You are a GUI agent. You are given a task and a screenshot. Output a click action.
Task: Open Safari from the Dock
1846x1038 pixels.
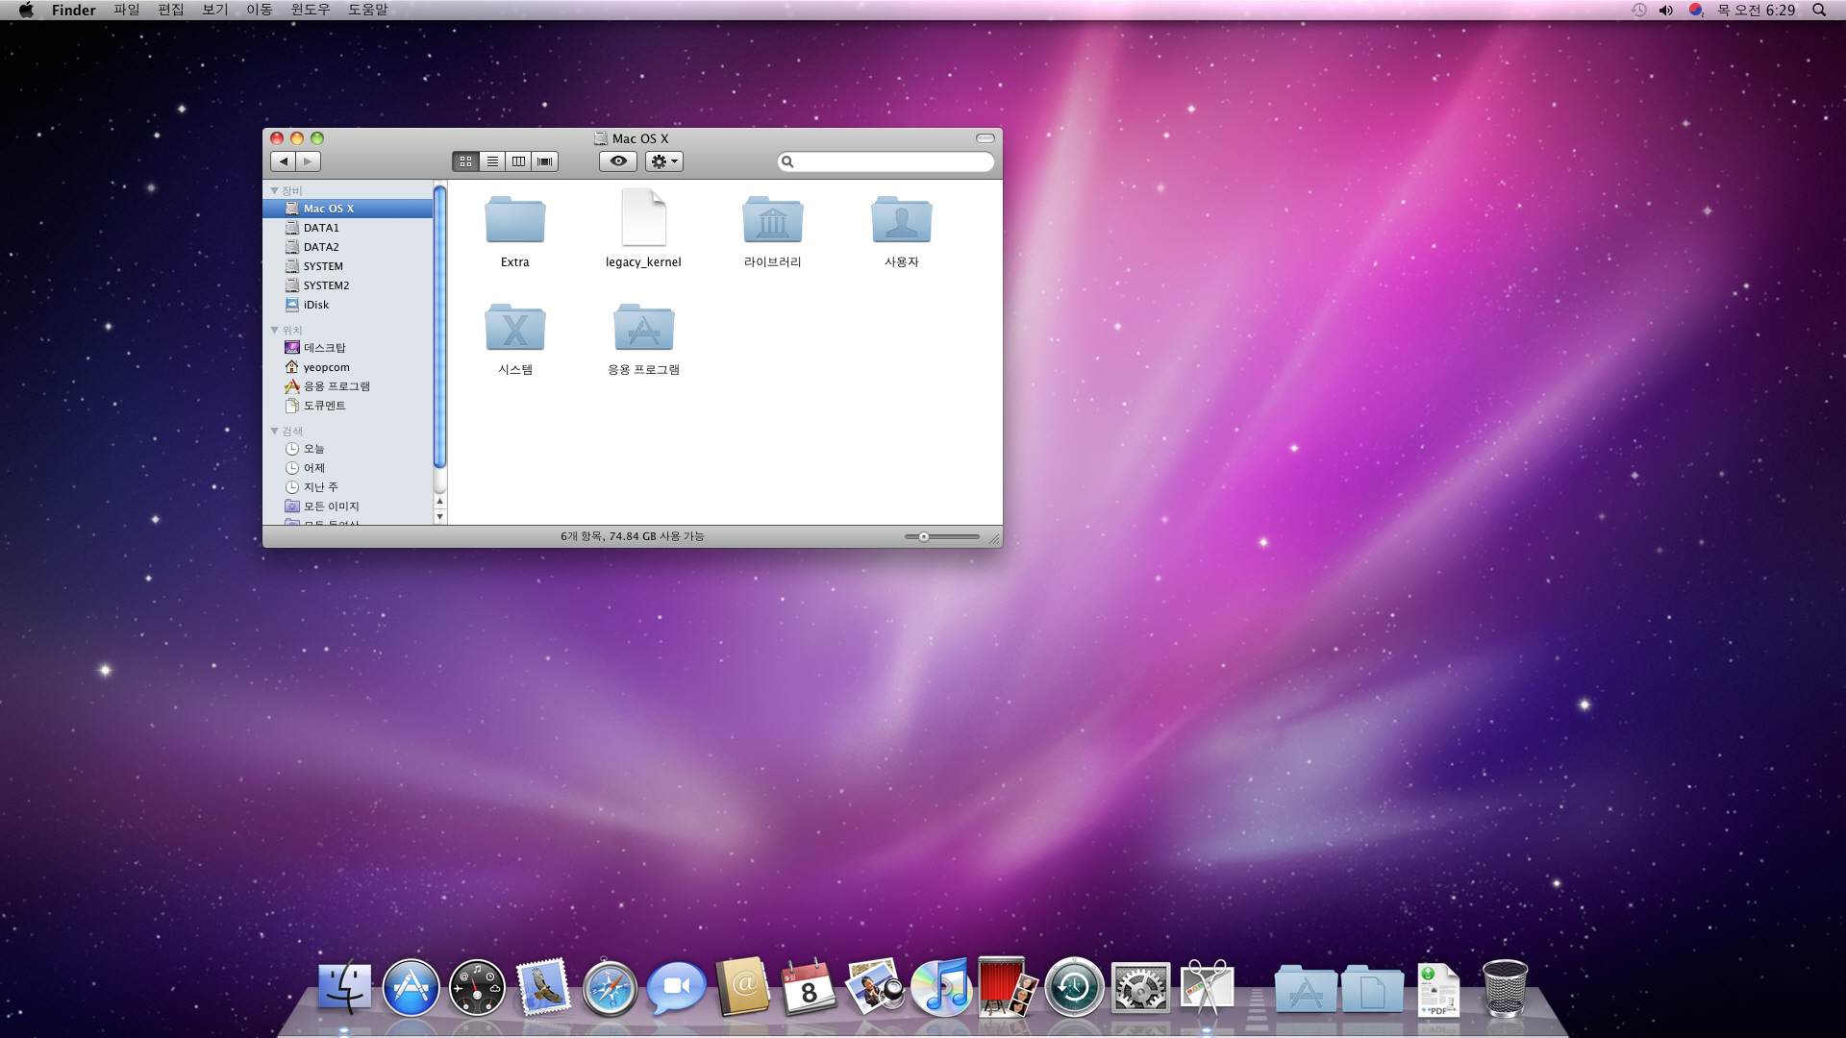tap(609, 987)
